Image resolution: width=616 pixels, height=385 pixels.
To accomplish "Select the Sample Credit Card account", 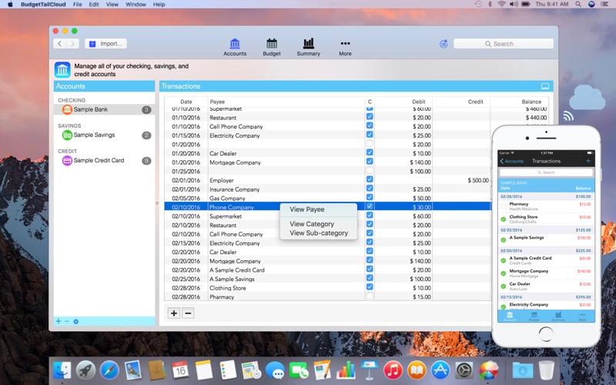I will pyautogui.click(x=104, y=160).
